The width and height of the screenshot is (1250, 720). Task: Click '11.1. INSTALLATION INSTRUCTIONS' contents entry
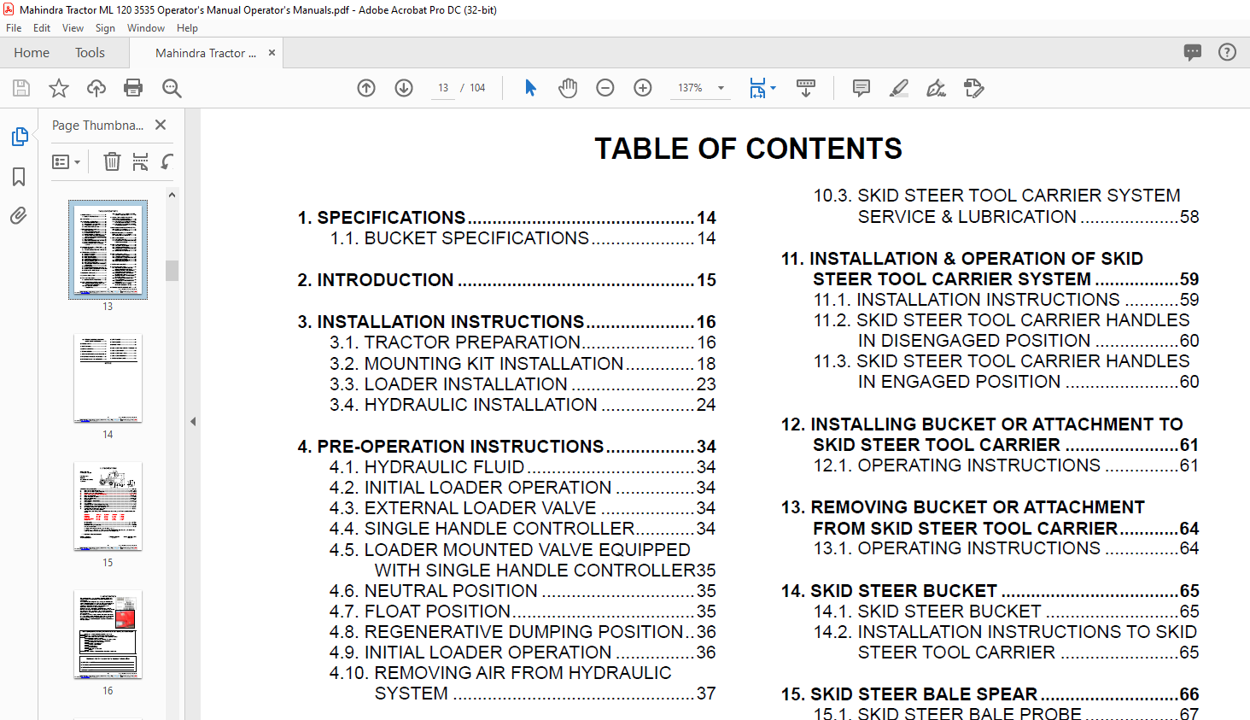(x=1006, y=300)
